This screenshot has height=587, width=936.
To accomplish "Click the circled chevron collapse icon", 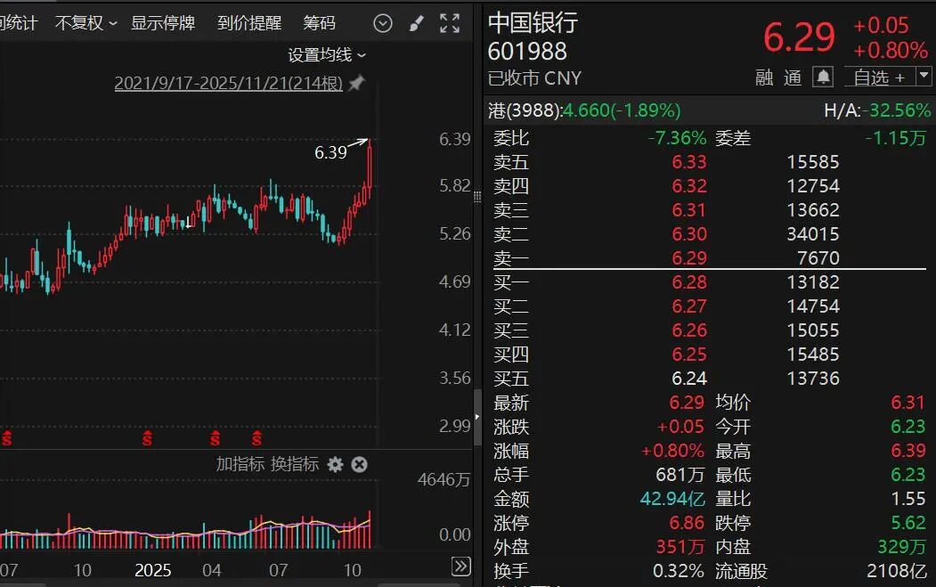I will [383, 23].
